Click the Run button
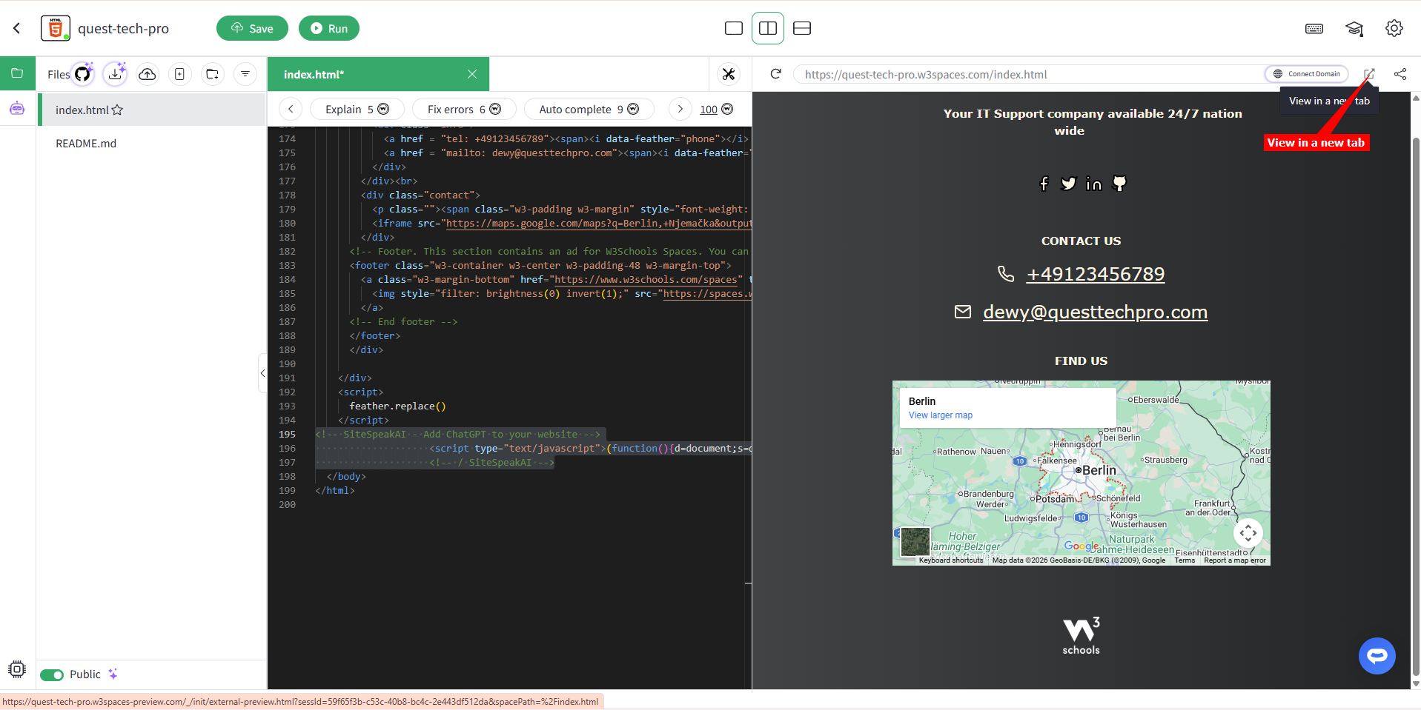Viewport: 1421px width, 710px height. [x=329, y=28]
